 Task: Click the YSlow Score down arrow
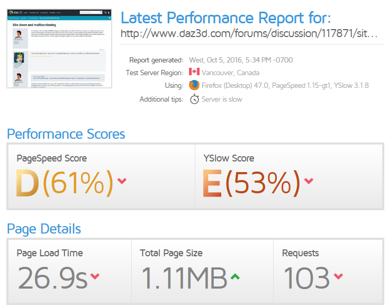(x=309, y=181)
